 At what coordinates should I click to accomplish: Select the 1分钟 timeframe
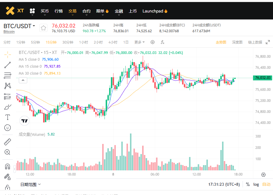tap(21, 42)
